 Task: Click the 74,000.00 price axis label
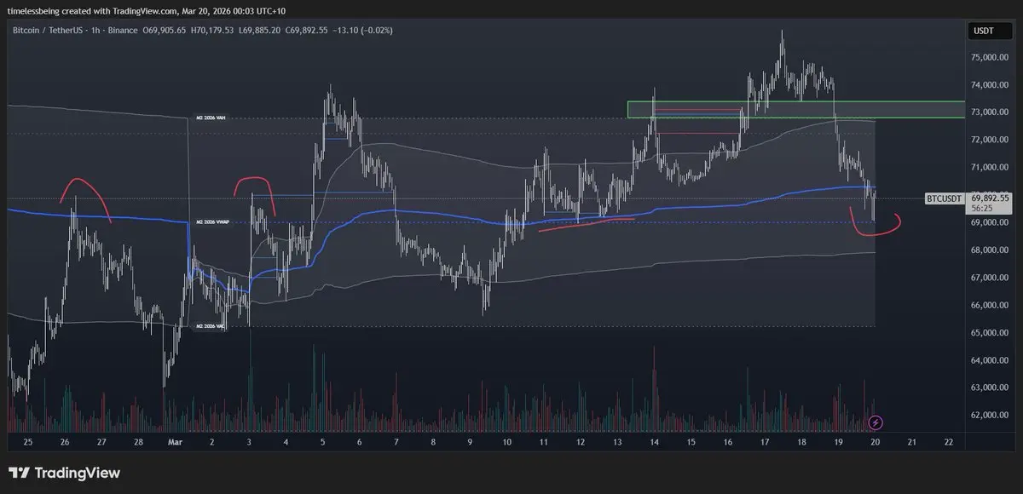990,85
